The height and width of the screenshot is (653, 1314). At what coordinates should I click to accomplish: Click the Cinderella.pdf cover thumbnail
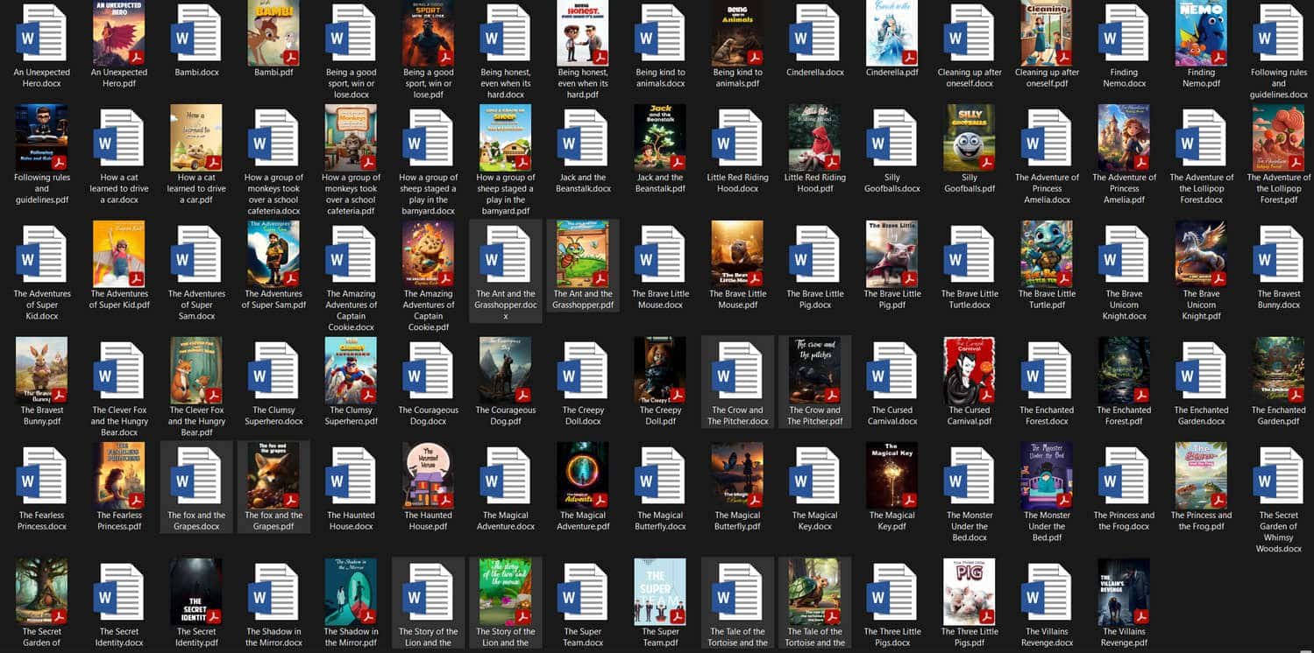(891, 33)
